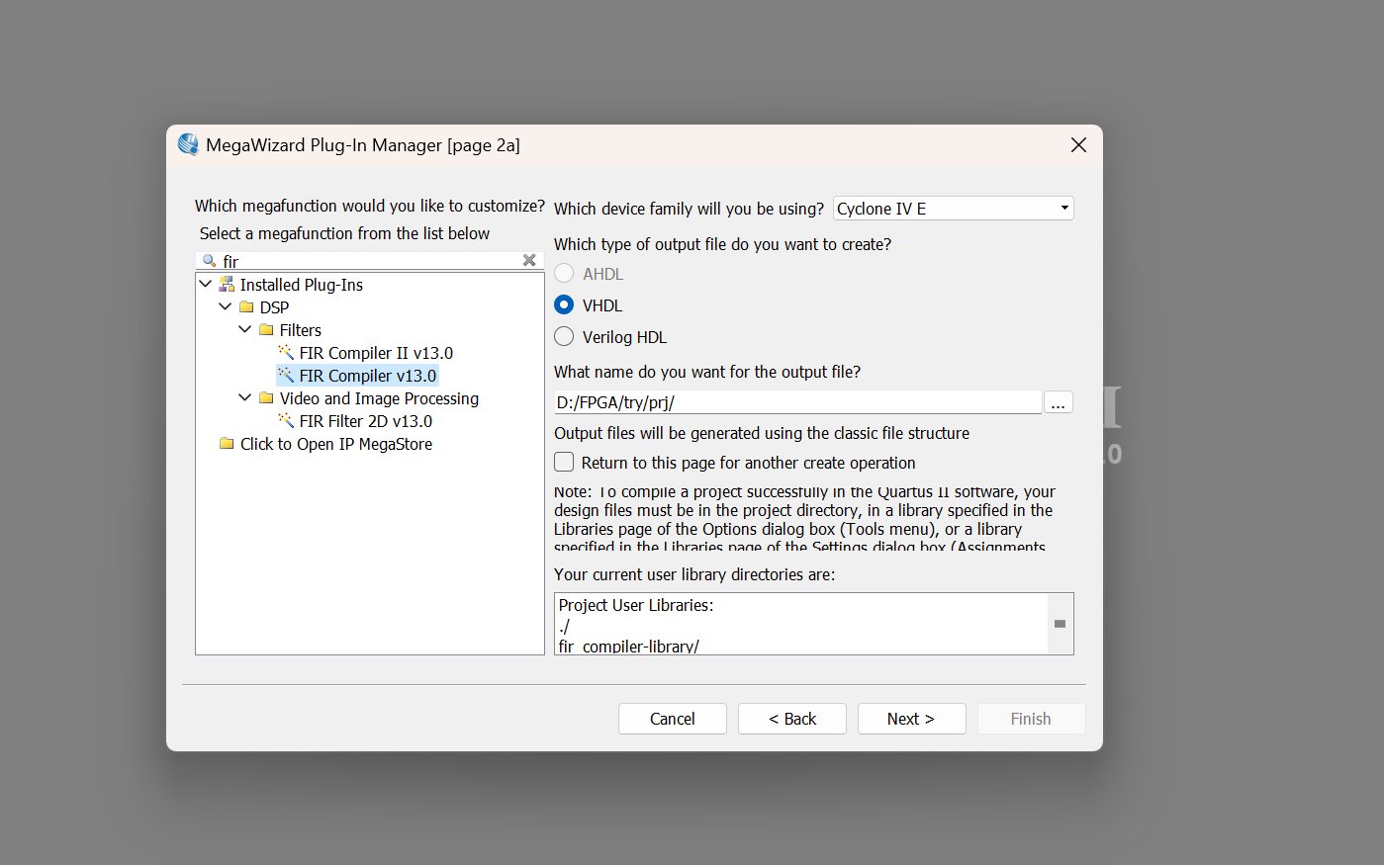The width and height of the screenshot is (1384, 865).
Task: Click the Filters folder icon
Action: pyautogui.click(x=266, y=329)
